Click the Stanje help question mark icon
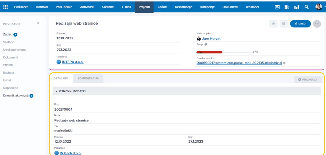This screenshot has width=326, height=155. tap(206, 44)
